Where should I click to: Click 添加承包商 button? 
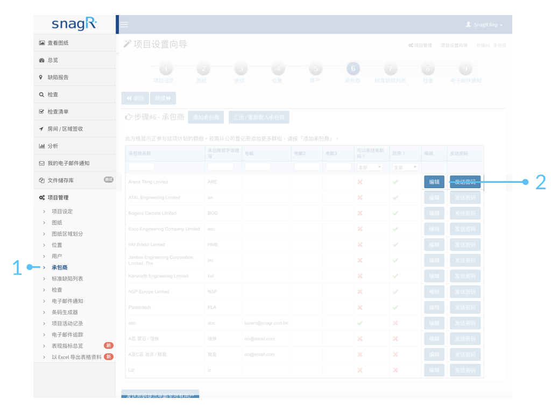(206, 117)
